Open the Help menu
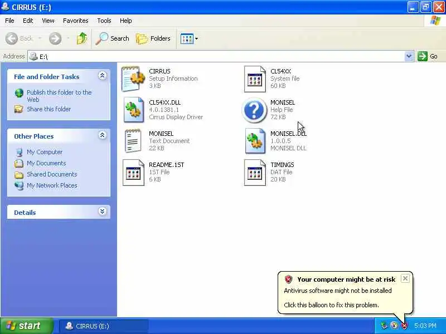 click(125, 21)
